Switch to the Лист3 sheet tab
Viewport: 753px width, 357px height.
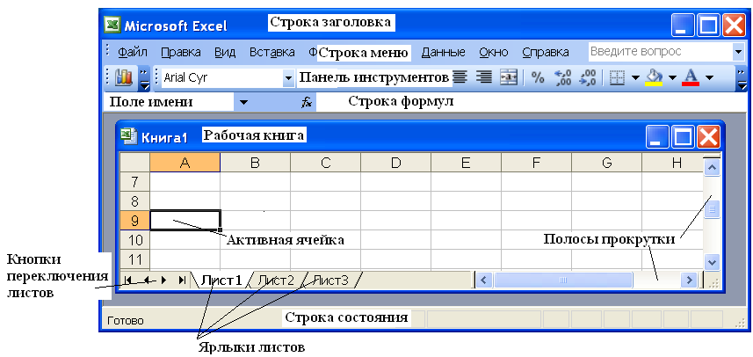pos(331,280)
